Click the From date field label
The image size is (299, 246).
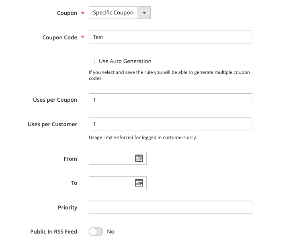[x=70, y=159]
